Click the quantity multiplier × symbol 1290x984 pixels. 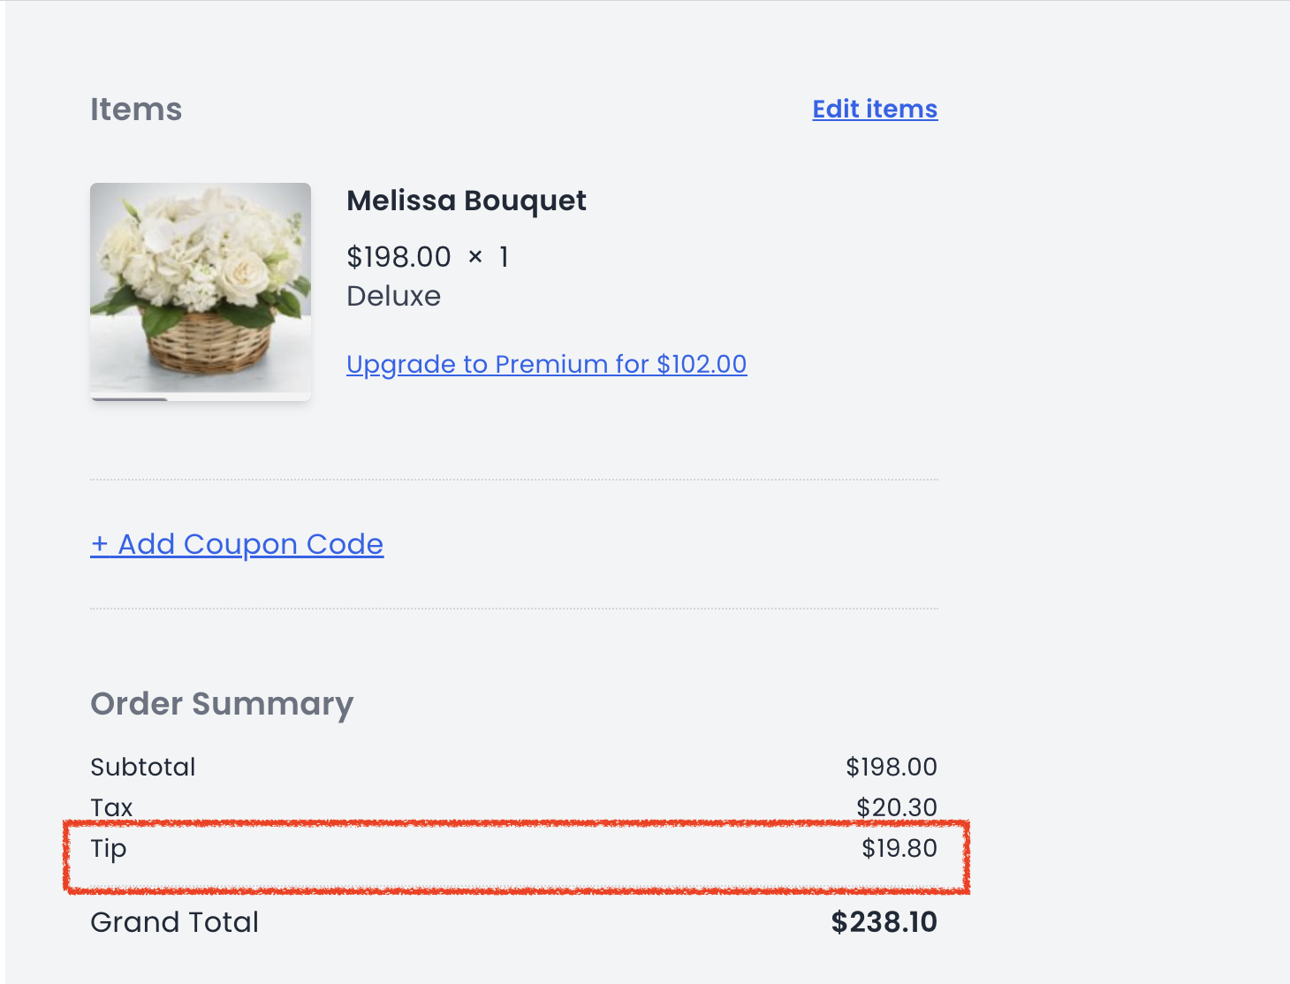coord(475,257)
